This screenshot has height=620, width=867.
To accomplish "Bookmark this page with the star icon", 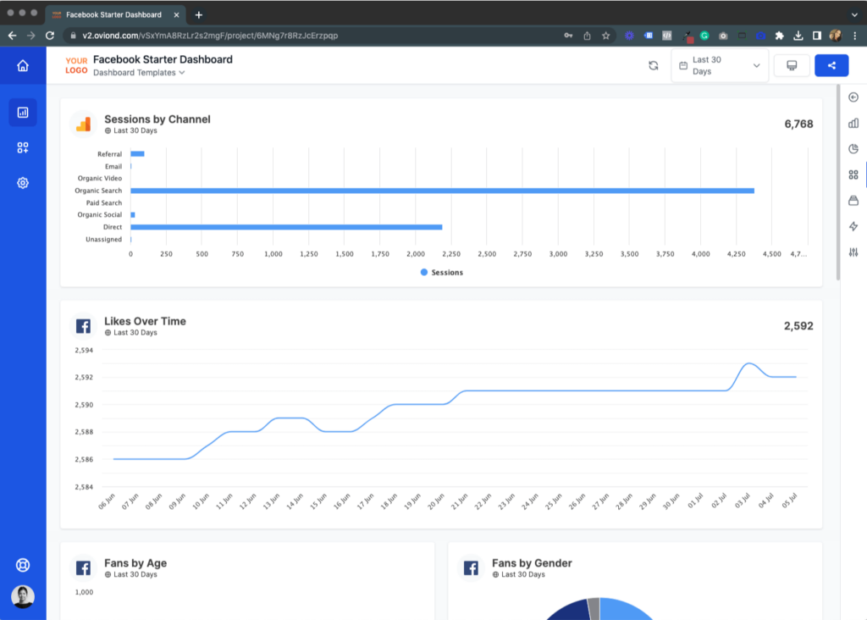I will [606, 36].
